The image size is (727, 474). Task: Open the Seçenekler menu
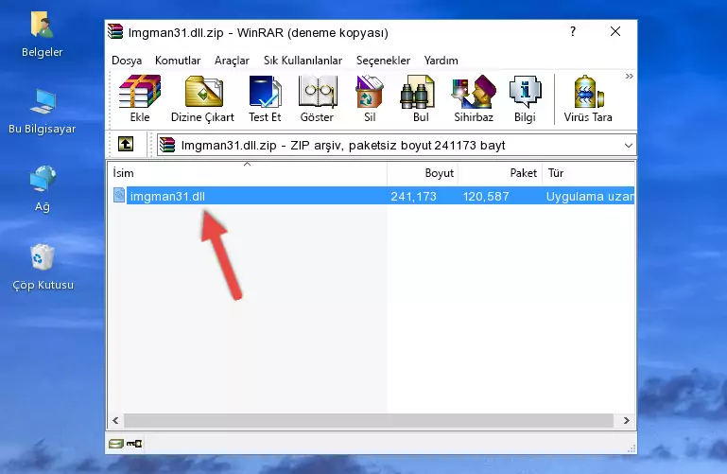tap(383, 61)
